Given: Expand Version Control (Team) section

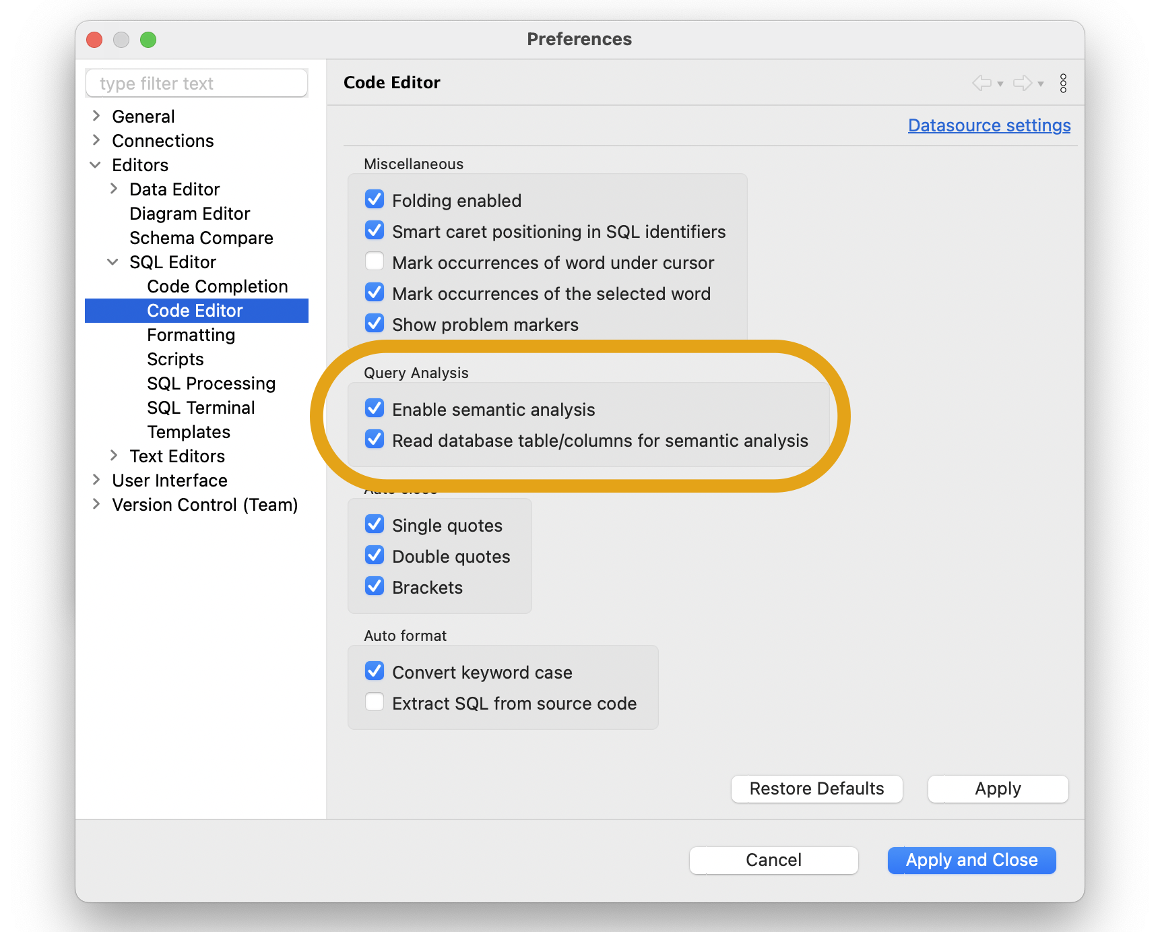Looking at the screenshot, I should (x=96, y=504).
